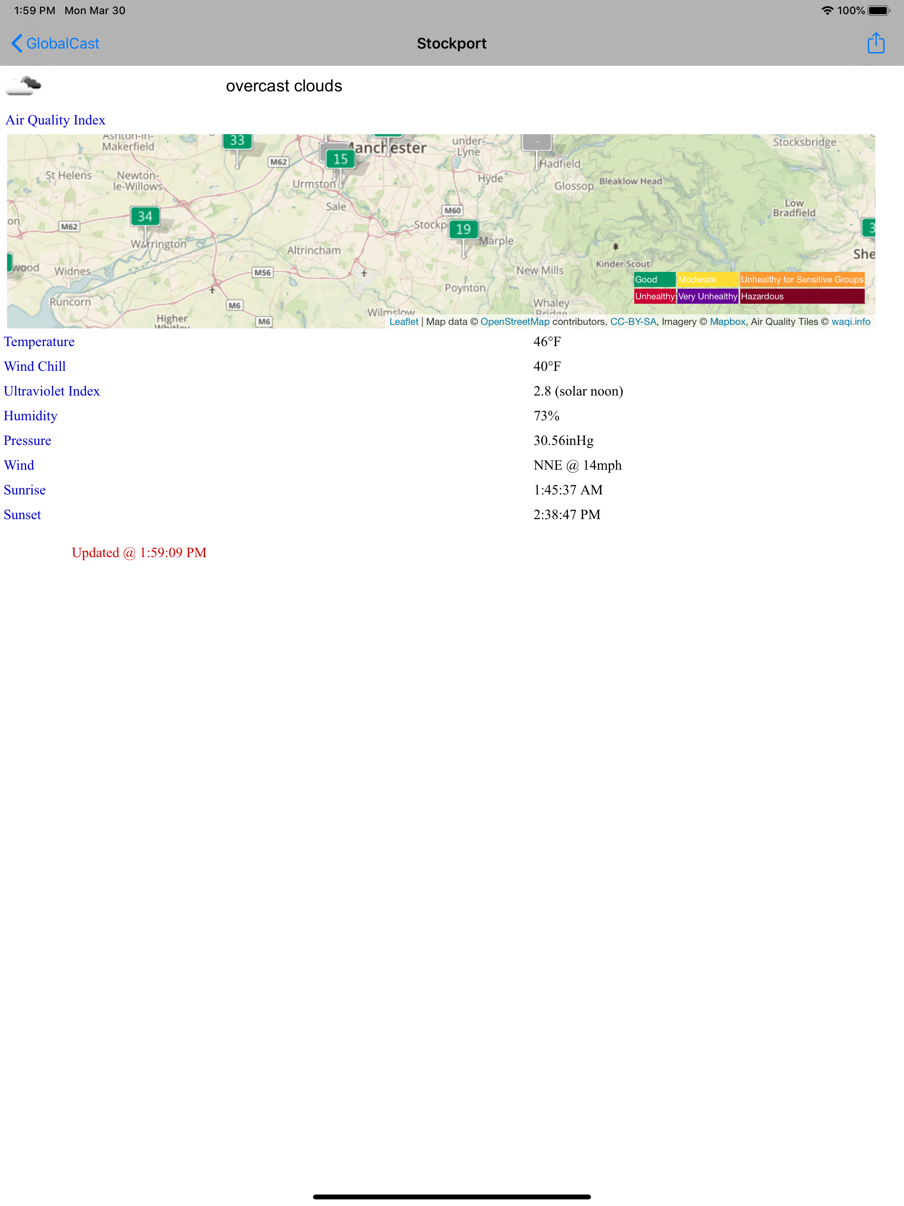Open the Leaflet attribution link
The height and width of the screenshot is (1206, 904).
403,322
